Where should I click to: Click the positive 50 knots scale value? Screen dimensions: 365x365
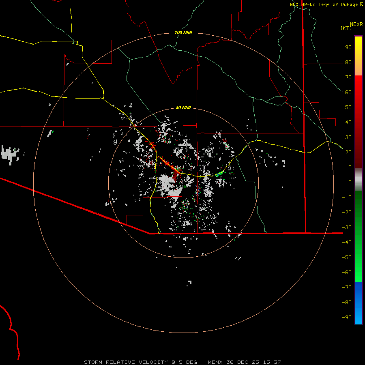(x=348, y=107)
